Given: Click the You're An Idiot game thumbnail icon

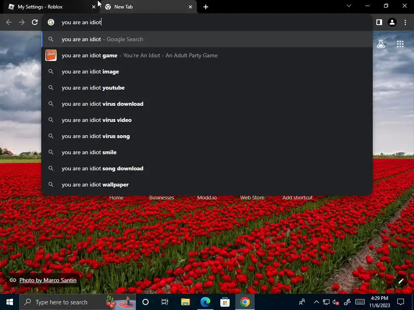Looking at the screenshot, I should (51, 55).
